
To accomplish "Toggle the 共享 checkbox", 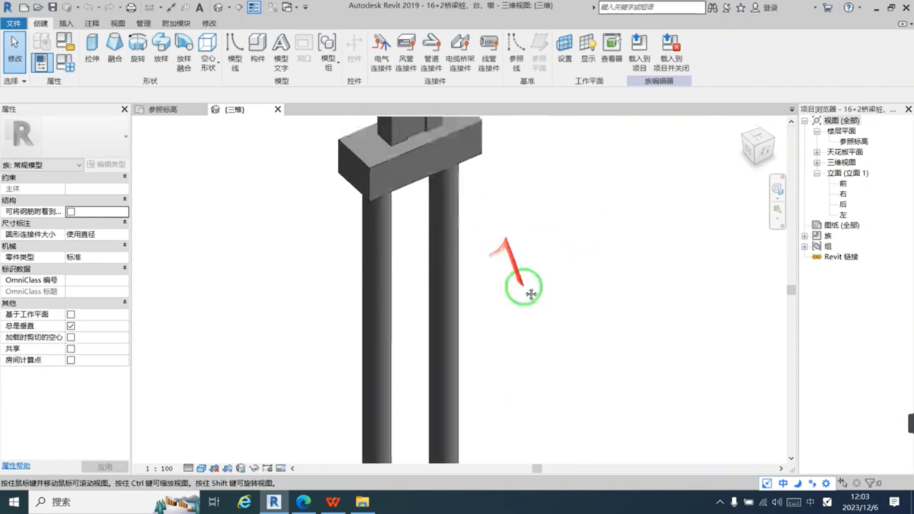I will 71,349.
